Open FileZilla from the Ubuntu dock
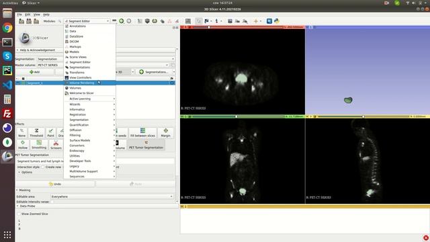 coord(7,114)
